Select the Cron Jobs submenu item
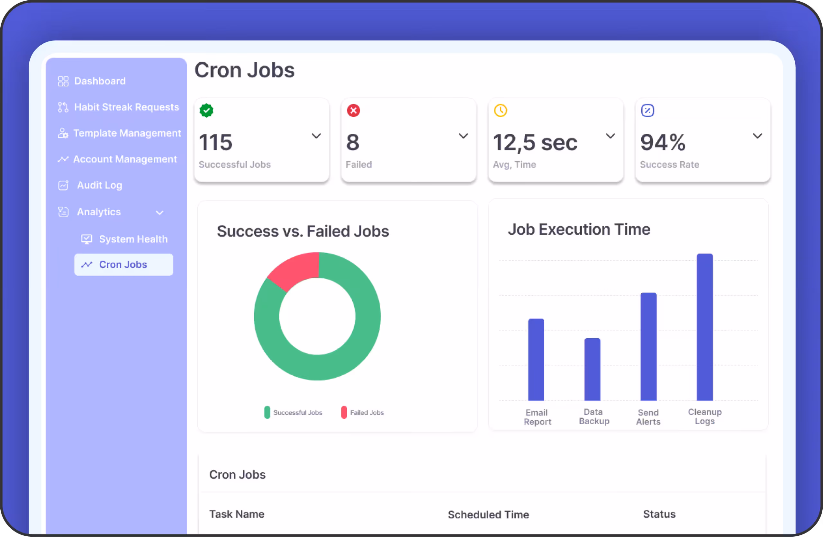Screen dimensions: 823x537 point(123,265)
